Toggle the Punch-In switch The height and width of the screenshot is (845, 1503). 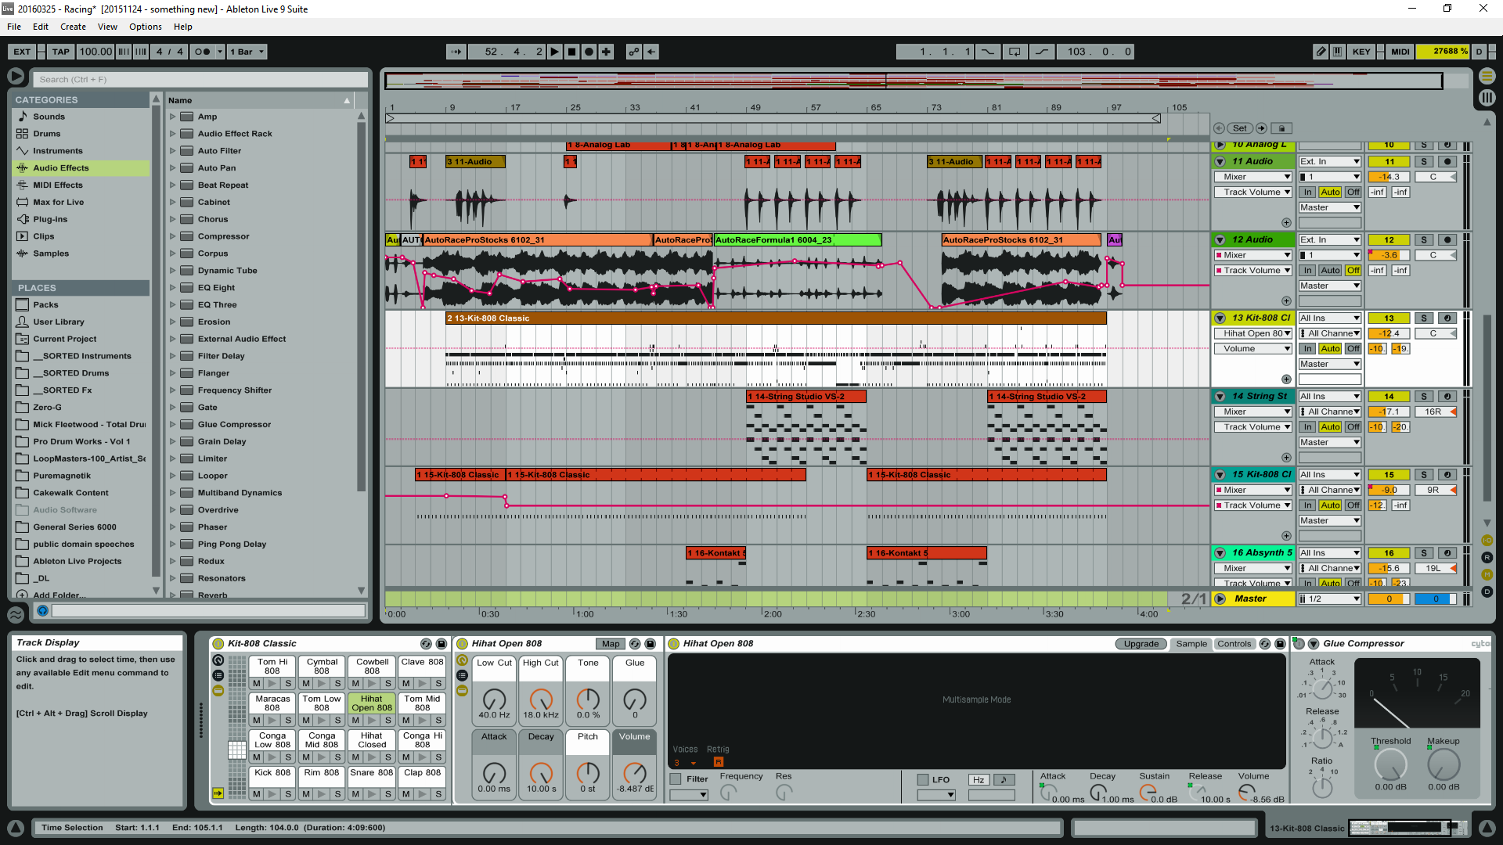click(988, 52)
